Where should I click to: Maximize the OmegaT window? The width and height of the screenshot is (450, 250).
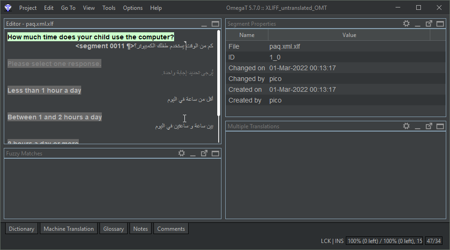coord(419,8)
